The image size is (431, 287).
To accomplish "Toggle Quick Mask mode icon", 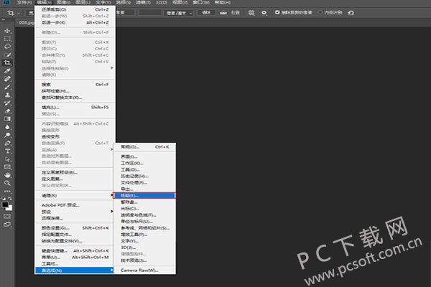I will [7, 217].
